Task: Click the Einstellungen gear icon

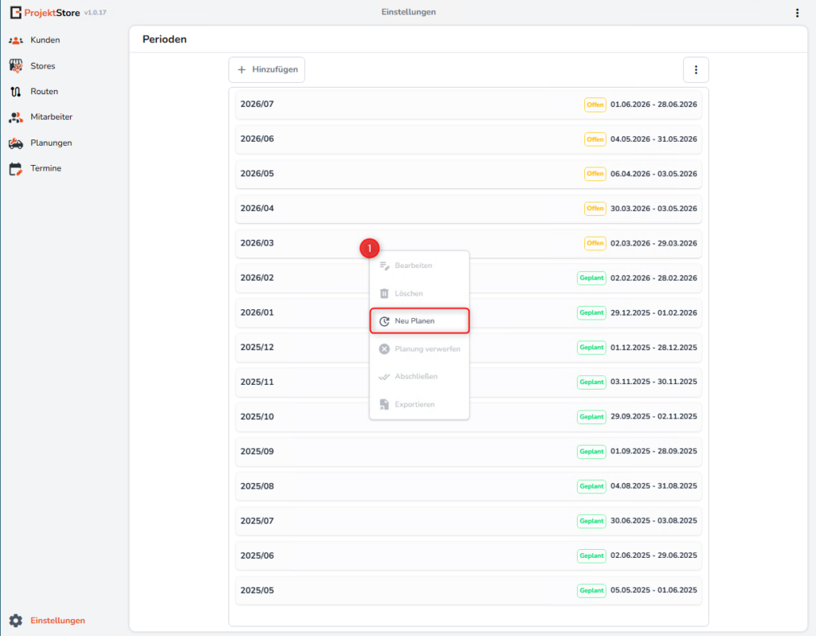Action: pyautogui.click(x=15, y=620)
